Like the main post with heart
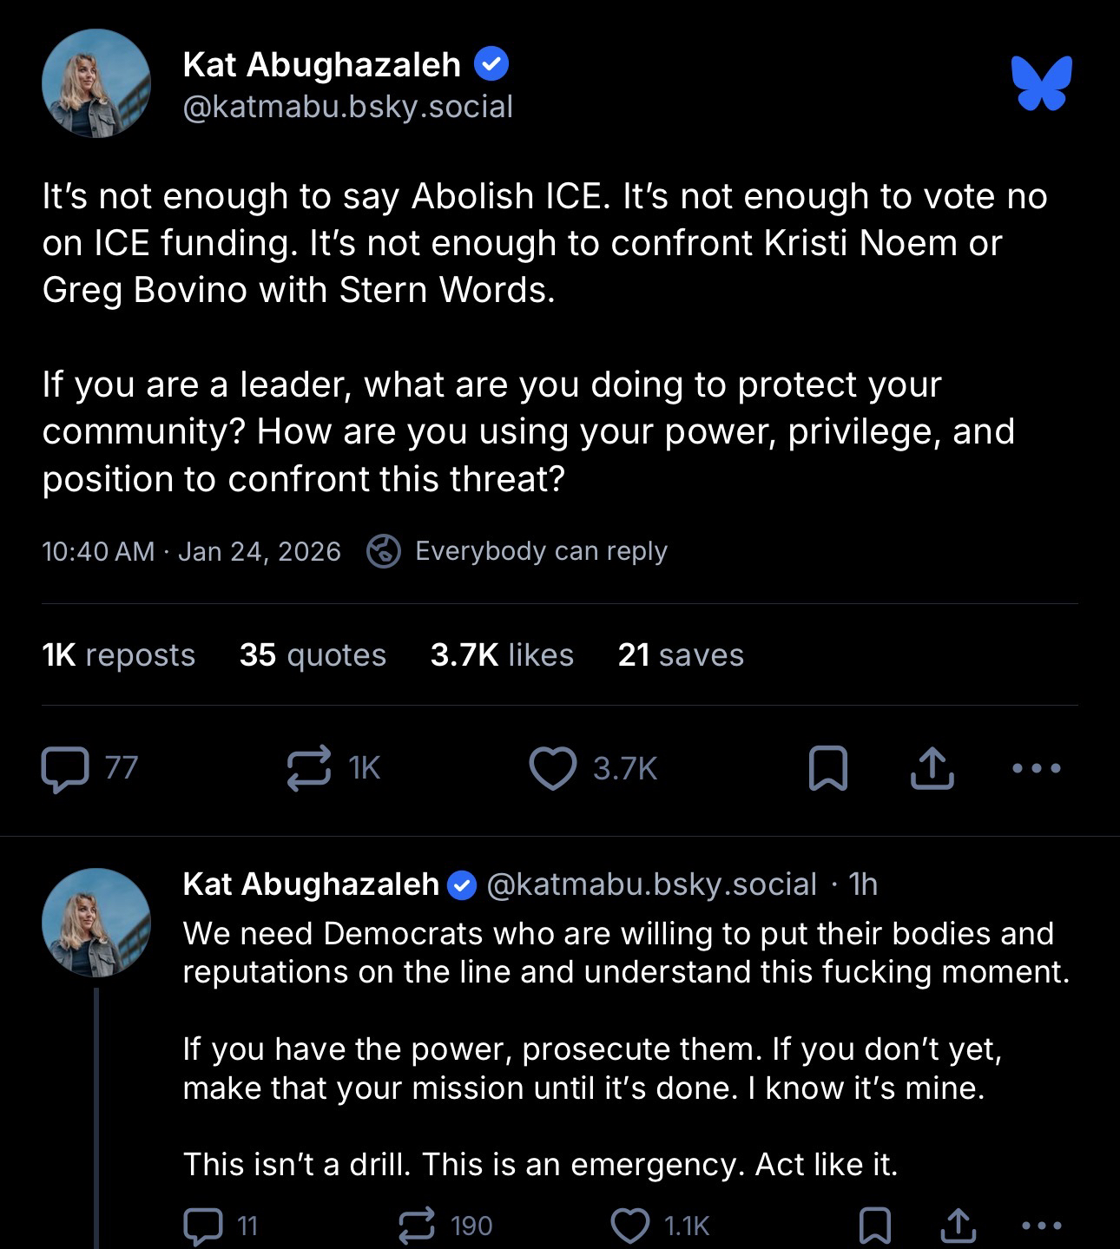The height and width of the screenshot is (1249, 1120). (x=553, y=769)
